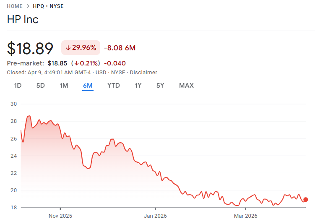315x224 pixels.
Task: Switch chart to YTD view
Action: pos(114,86)
